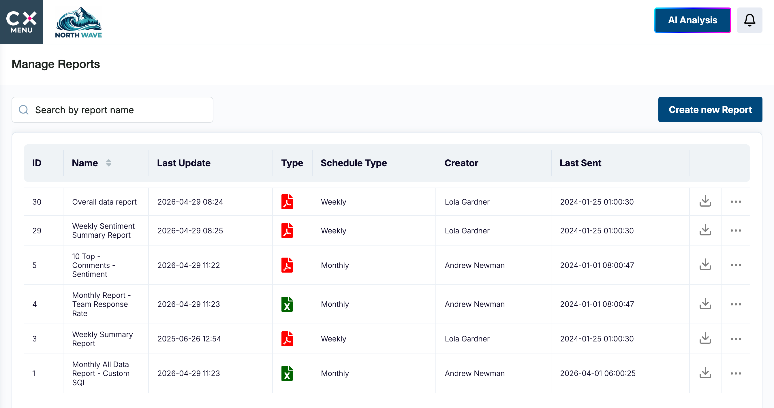Viewport: 774px width, 408px height.
Task: Click Excel icon for Monthly All Data Report
Action: coord(287,373)
